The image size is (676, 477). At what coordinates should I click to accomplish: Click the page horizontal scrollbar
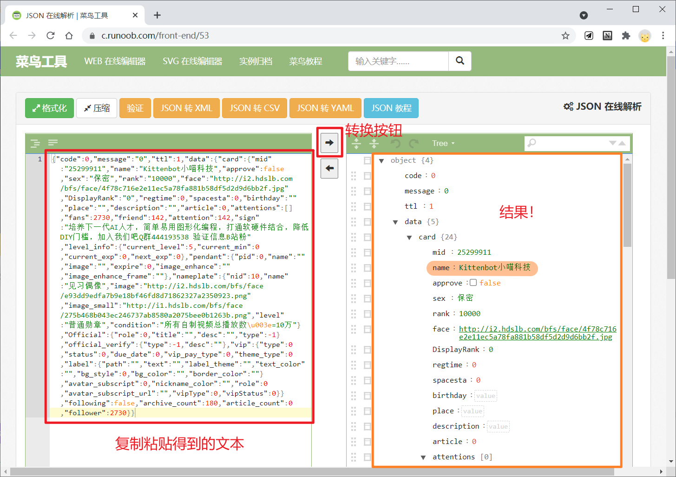tap(312, 472)
